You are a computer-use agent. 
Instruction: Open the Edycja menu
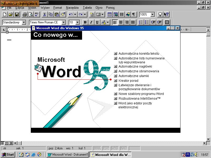point(20,8)
